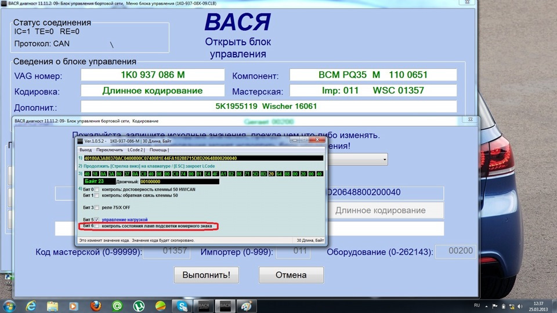Launch Firefox from the taskbar
The height and width of the screenshot is (313, 557).
click(96, 305)
